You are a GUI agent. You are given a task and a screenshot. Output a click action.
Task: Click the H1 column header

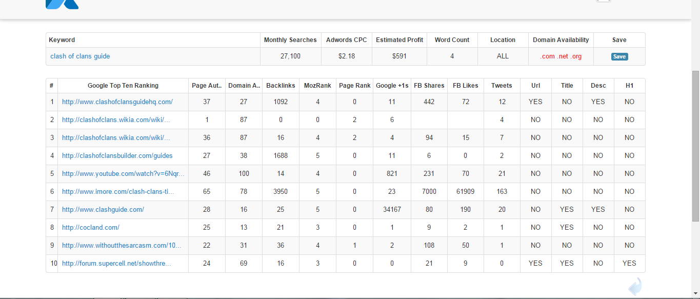629,86
